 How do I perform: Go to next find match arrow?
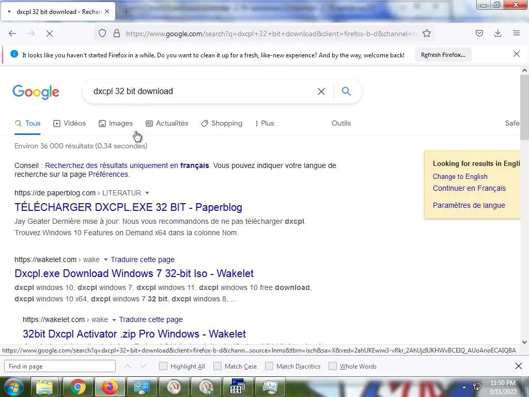(143, 367)
